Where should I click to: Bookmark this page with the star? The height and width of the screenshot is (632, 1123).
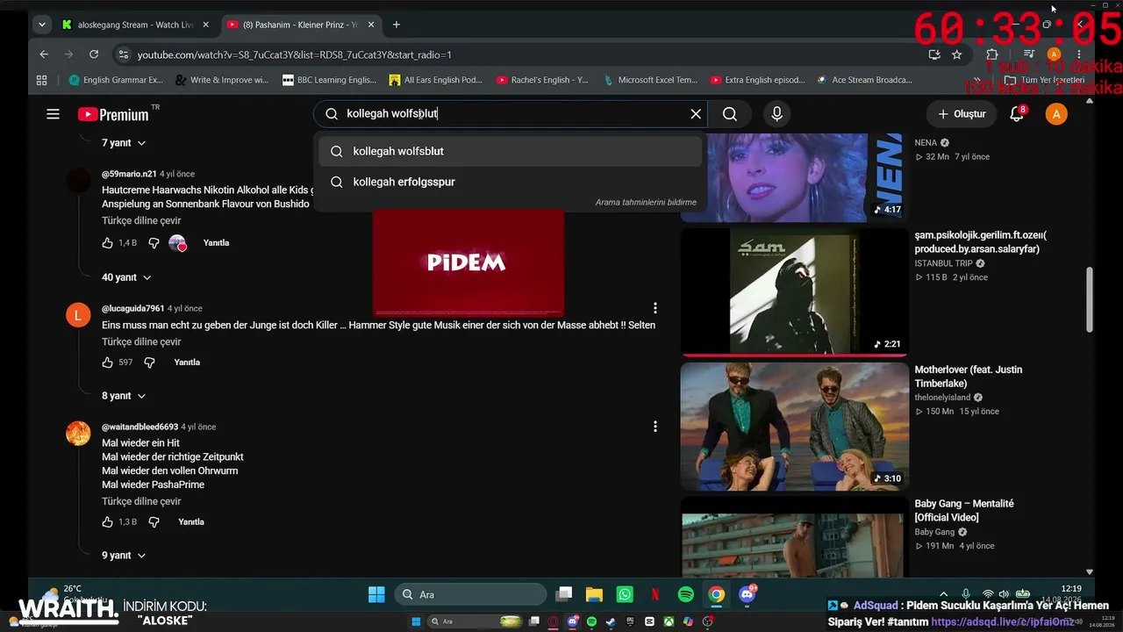(956, 54)
